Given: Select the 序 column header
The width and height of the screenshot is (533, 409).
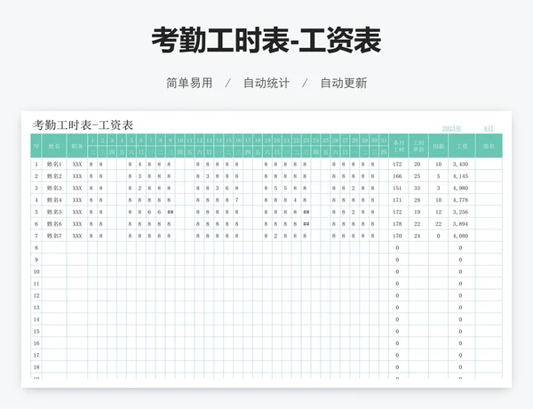Looking at the screenshot, I should pyautogui.click(x=36, y=146).
